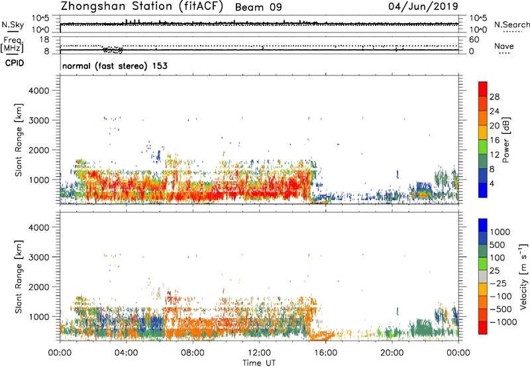Click the '04:00' time tick label
The height and width of the screenshot is (367, 530).
point(126,353)
